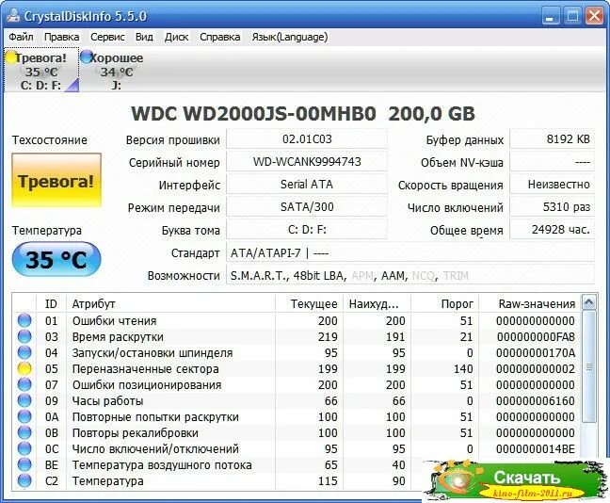Screen dimensions: 610x503
Task: Click the firmware value 02.01C03 field
Action: pos(307,139)
